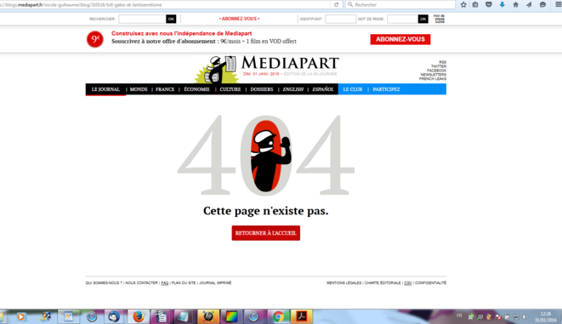
Task: Click the paper-plane share icon
Action: point(529,4)
